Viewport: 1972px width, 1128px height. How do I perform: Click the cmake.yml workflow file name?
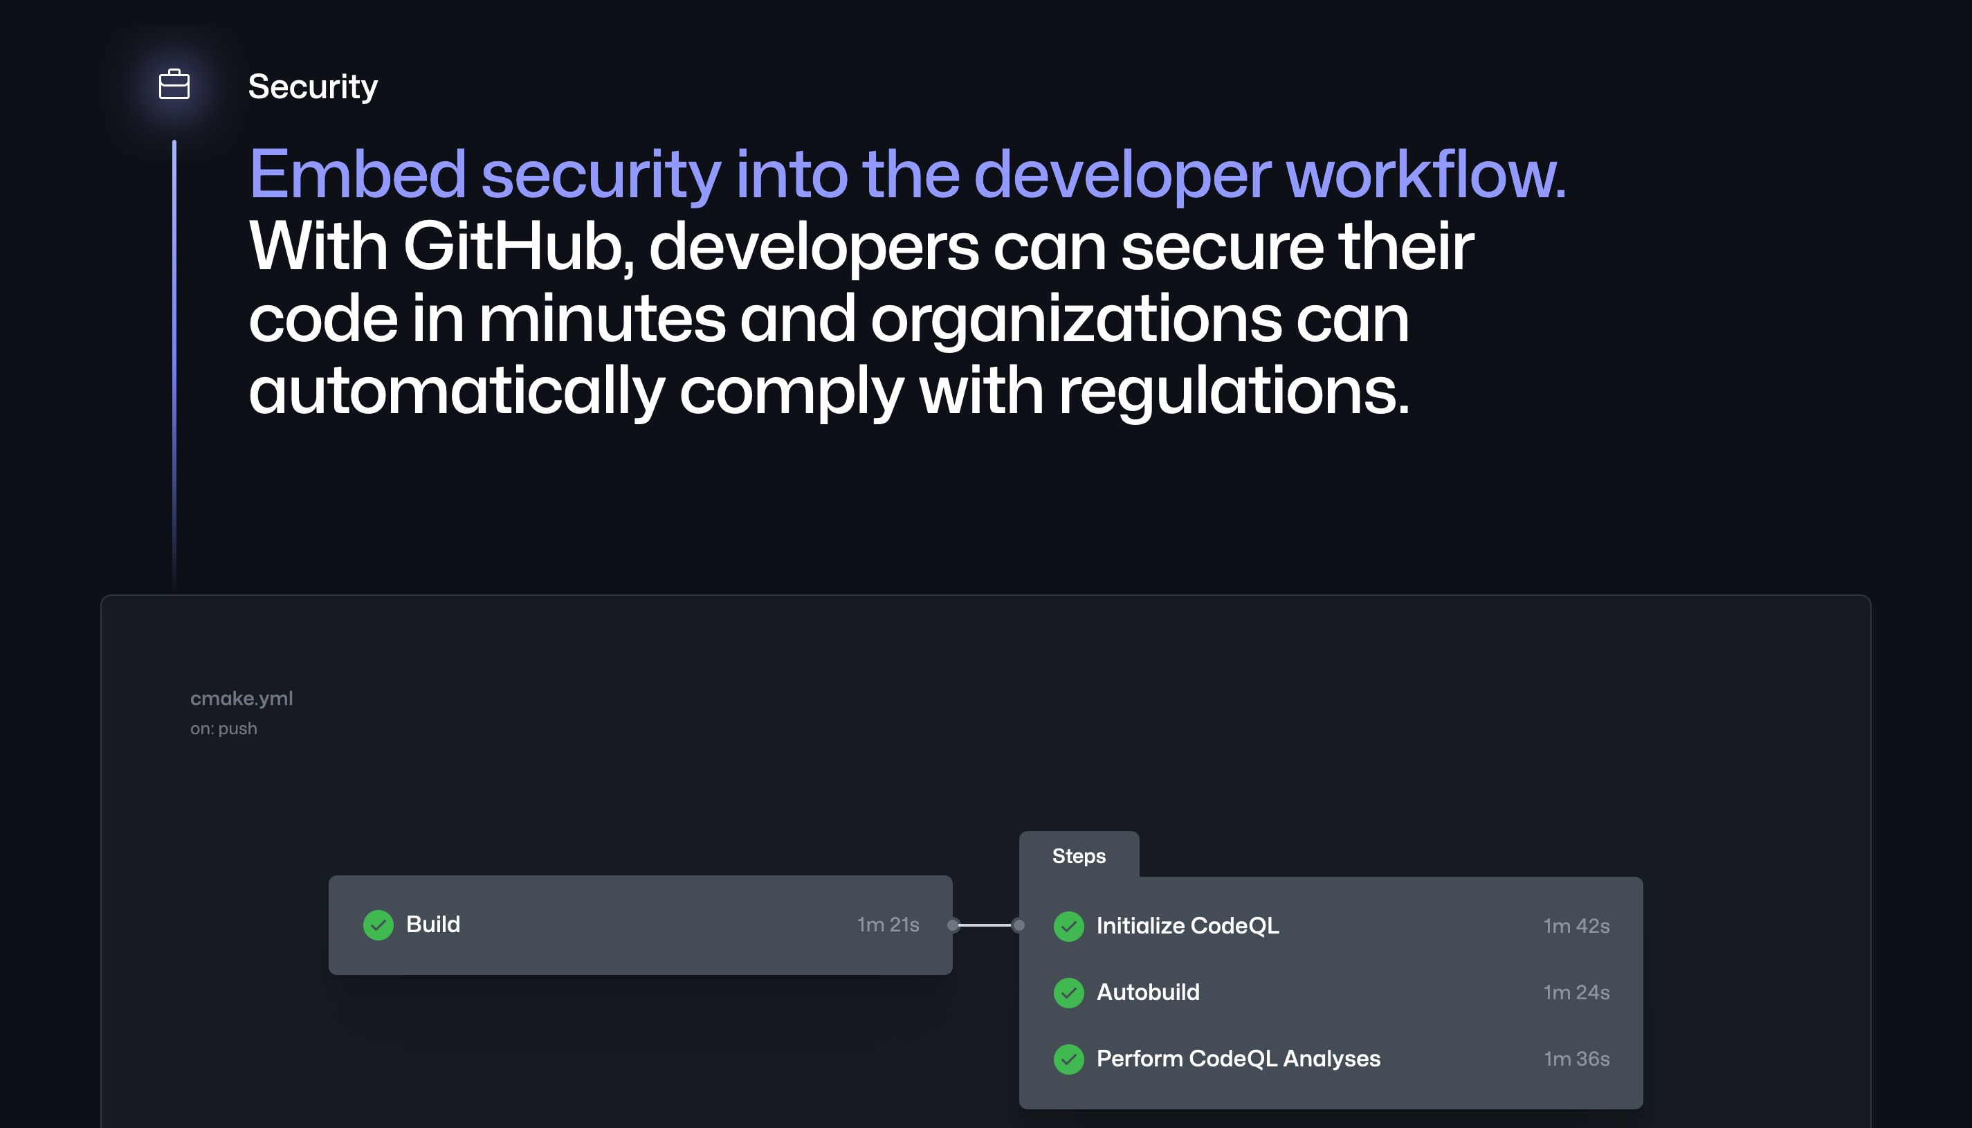point(241,699)
